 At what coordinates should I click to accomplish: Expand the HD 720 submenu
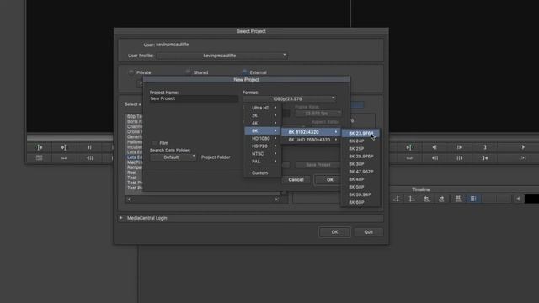[263, 146]
